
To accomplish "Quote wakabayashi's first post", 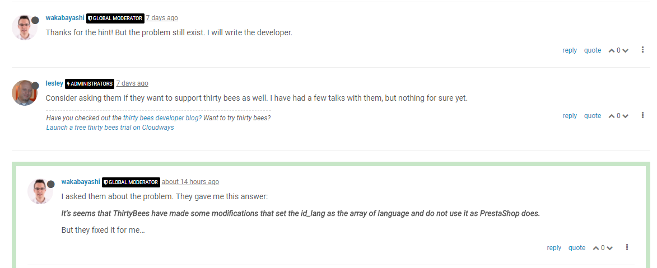I will (593, 50).
